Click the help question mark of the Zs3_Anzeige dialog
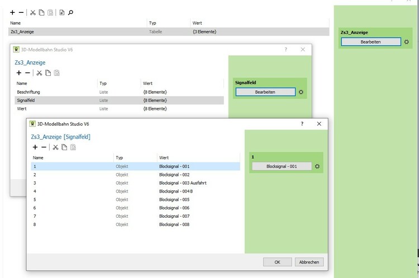The height and width of the screenshot is (278, 419). [285, 50]
